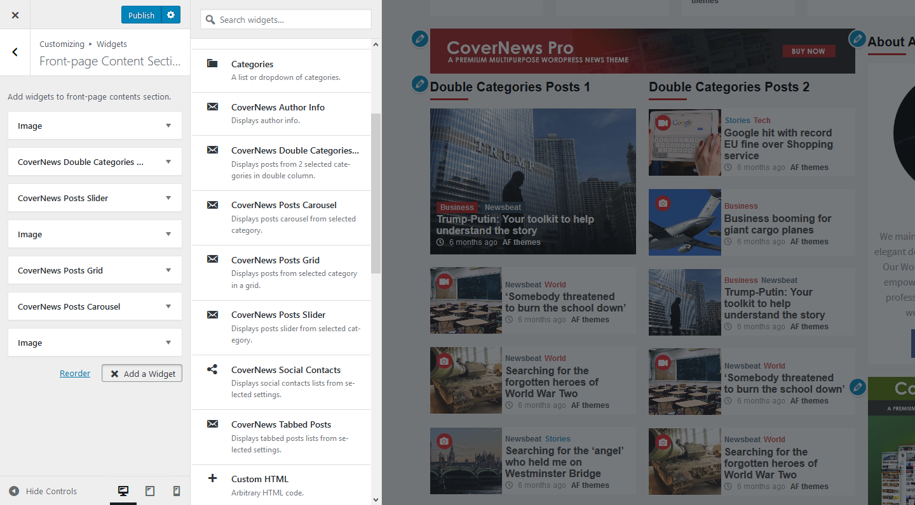Click the CoverNews Posts Slider envelope icon
This screenshot has height=505, width=915.
[x=212, y=314]
